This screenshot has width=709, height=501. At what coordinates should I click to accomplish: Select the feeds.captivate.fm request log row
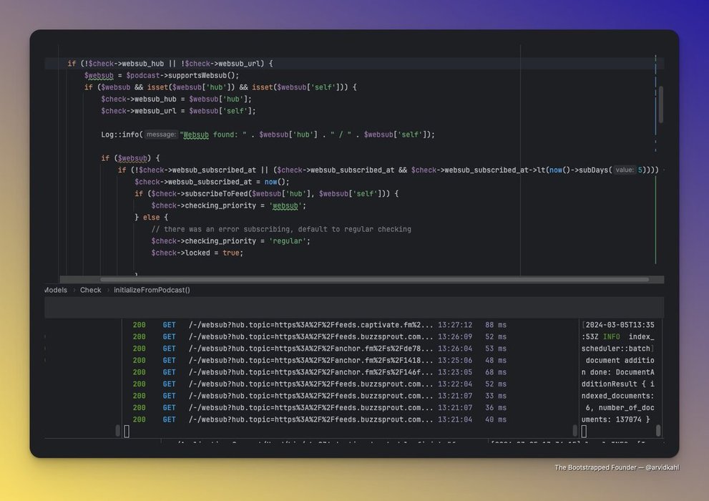click(x=311, y=325)
